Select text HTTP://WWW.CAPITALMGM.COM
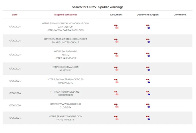Viewport: 196px width, 133px height. pos(65,30)
